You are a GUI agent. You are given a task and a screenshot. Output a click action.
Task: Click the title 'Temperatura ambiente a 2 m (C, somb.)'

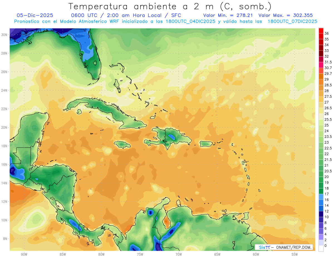pyautogui.click(x=170, y=7)
